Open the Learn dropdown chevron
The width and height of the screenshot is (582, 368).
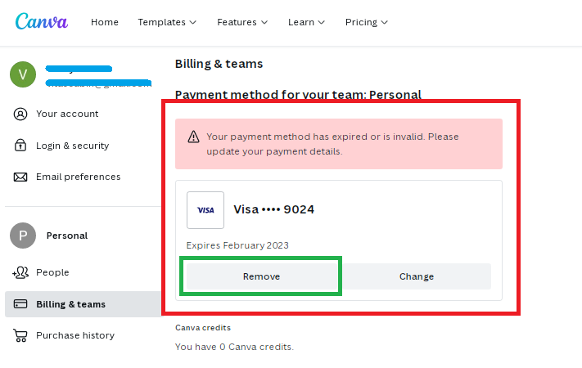click(322, 22)
